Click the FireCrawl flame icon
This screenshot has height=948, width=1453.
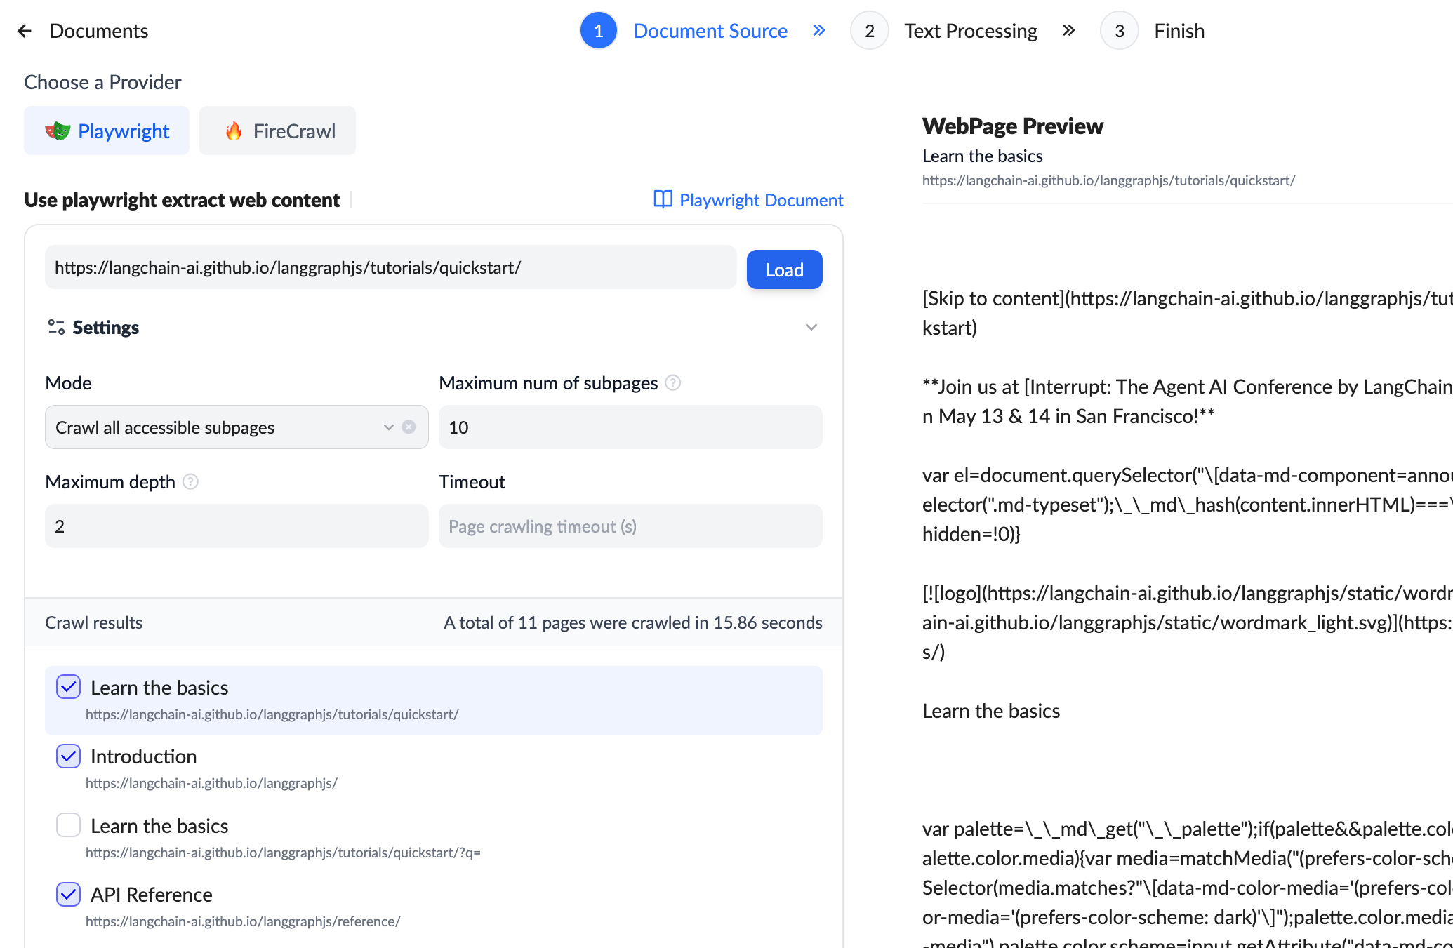pos(234,131)
